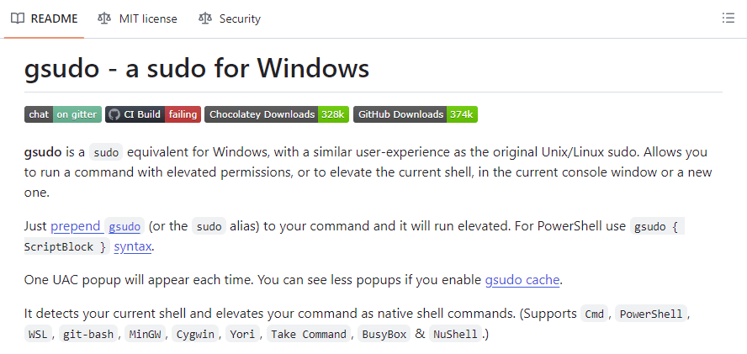747x354 pixels.
Task: Click the GitHub logo in CI Build badge
Action: [114, 114]
